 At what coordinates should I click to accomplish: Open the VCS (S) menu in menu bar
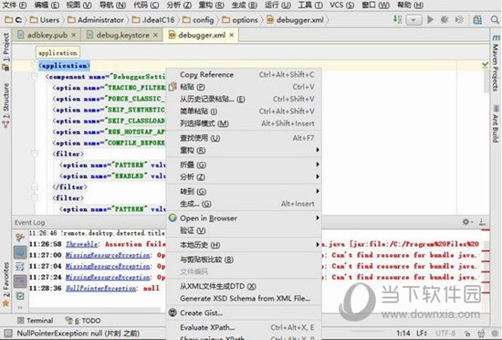(x=341, y=5)
